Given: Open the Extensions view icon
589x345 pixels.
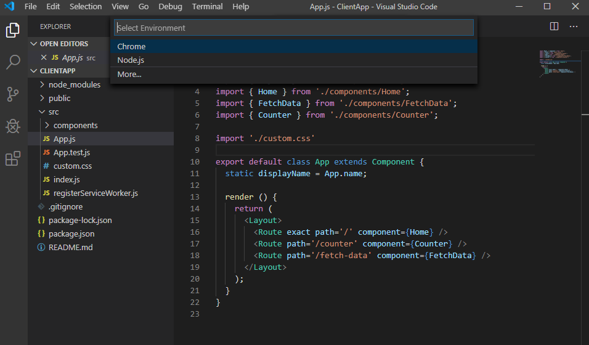Looking at the screenshot, I should [x=13, y=158].
